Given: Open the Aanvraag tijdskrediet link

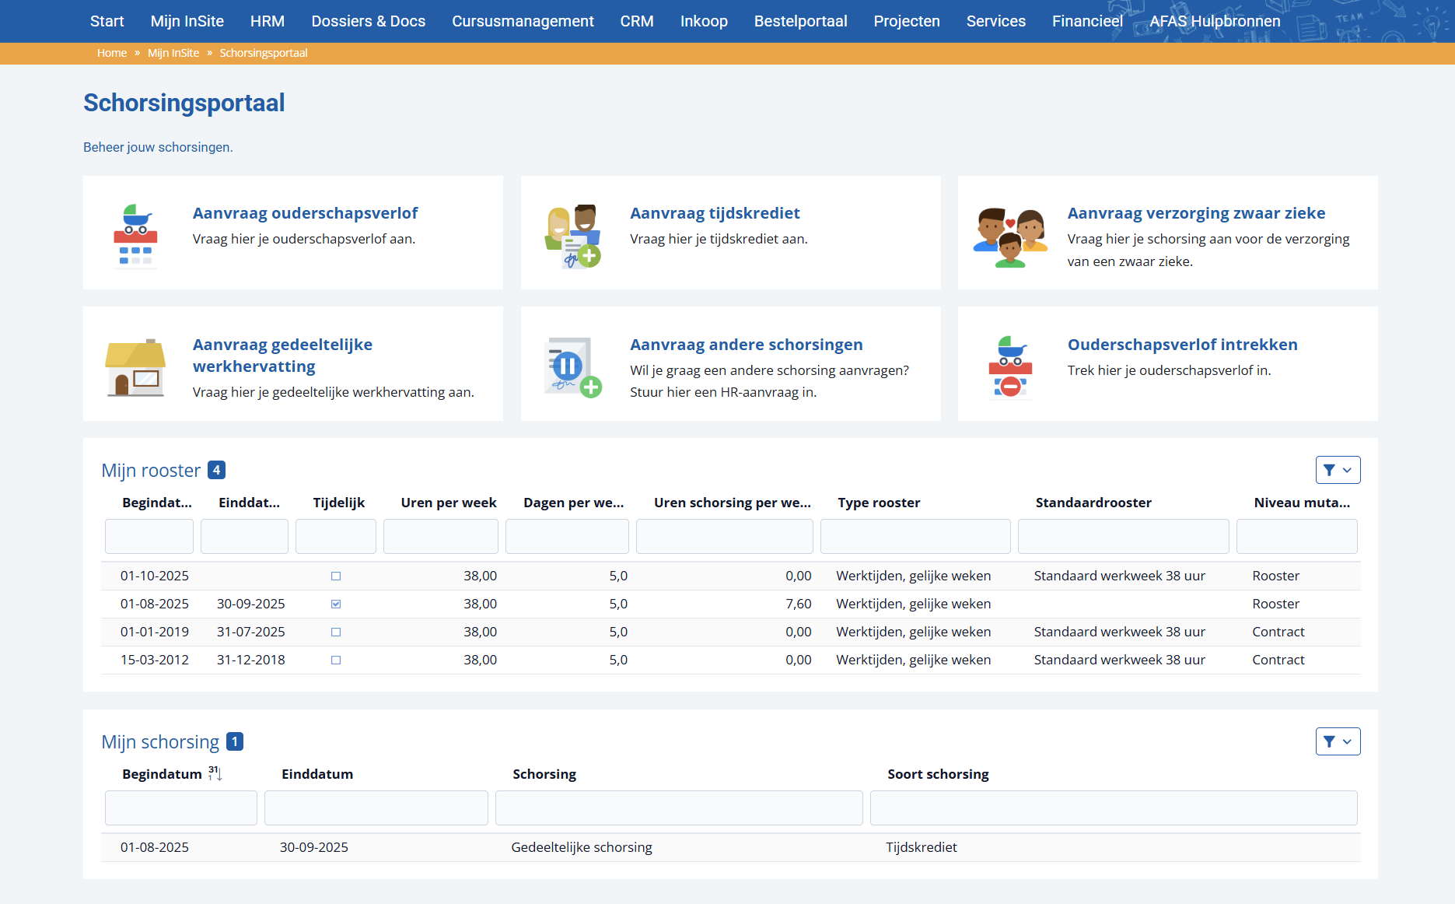Looking at the screenshot, I should click(715, 213).
